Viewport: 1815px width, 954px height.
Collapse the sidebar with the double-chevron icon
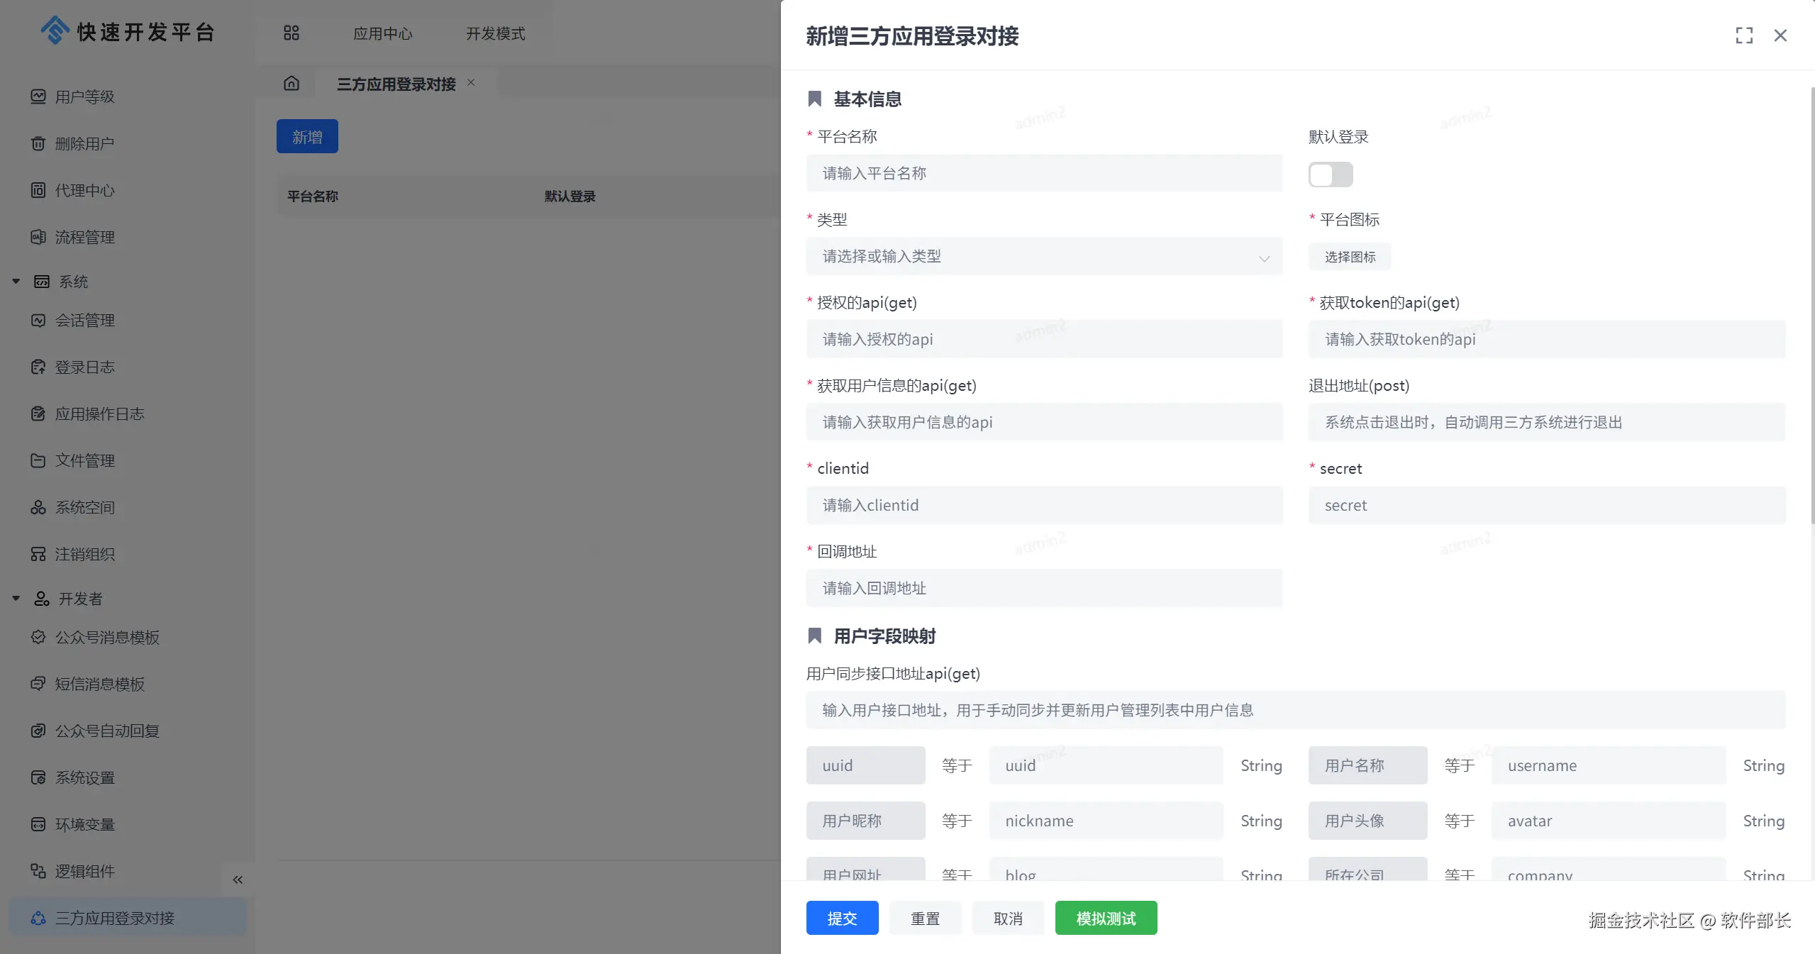238,880
